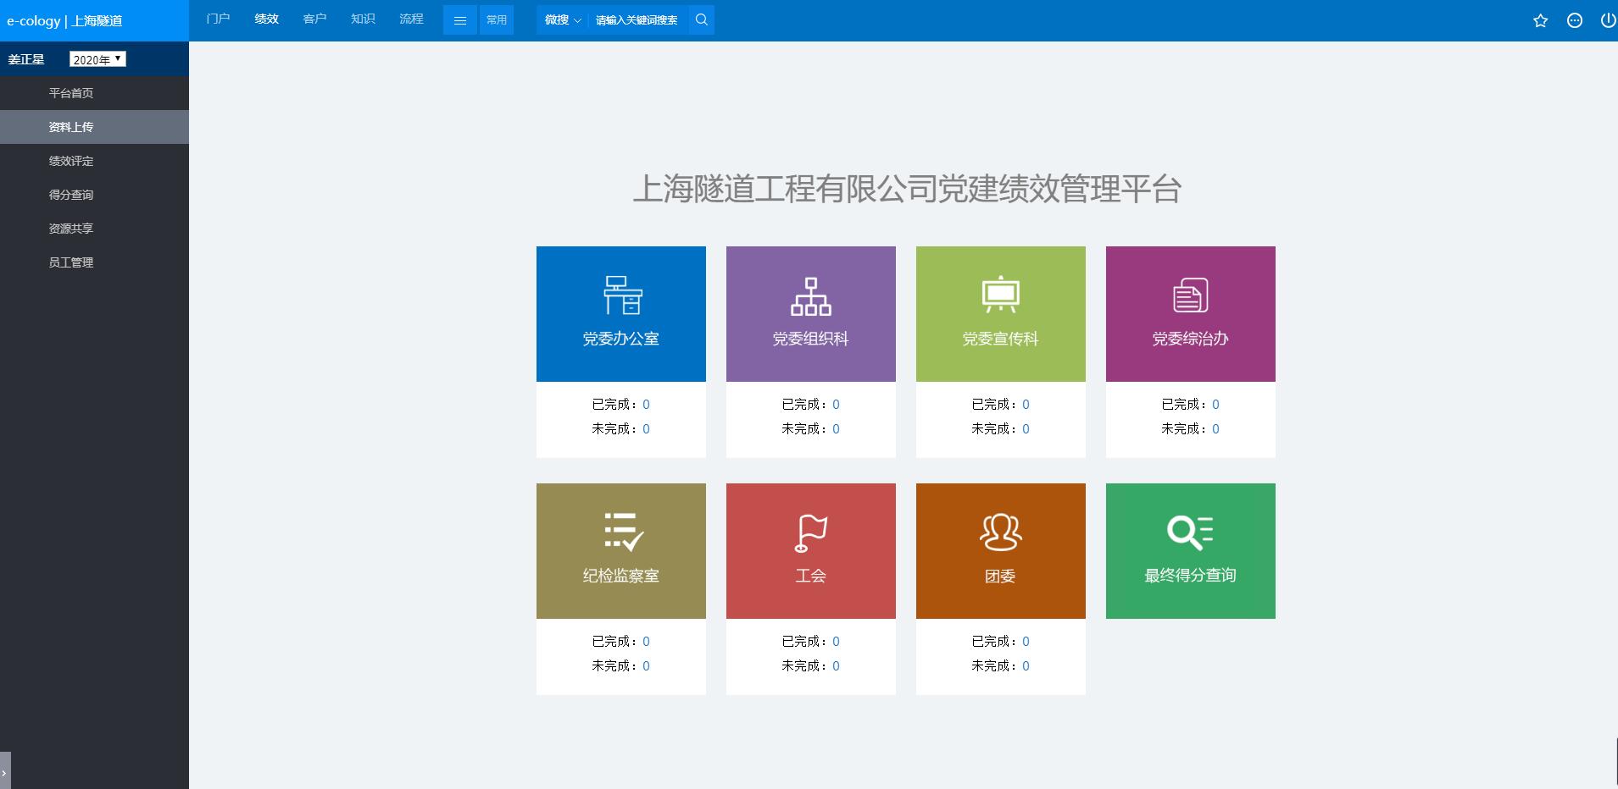Click the 常用 button in top bar
The width and height of the screenshot is (1618, 789).
coord(497,19)
